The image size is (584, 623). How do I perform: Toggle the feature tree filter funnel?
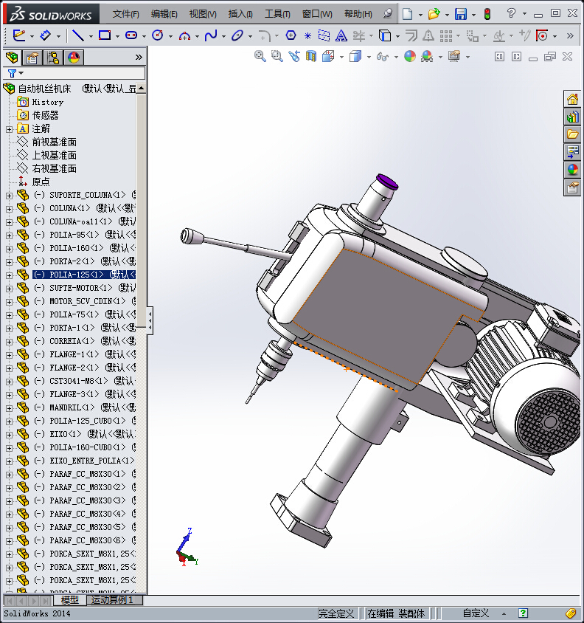pyautogui.click(x=12, y=73)
